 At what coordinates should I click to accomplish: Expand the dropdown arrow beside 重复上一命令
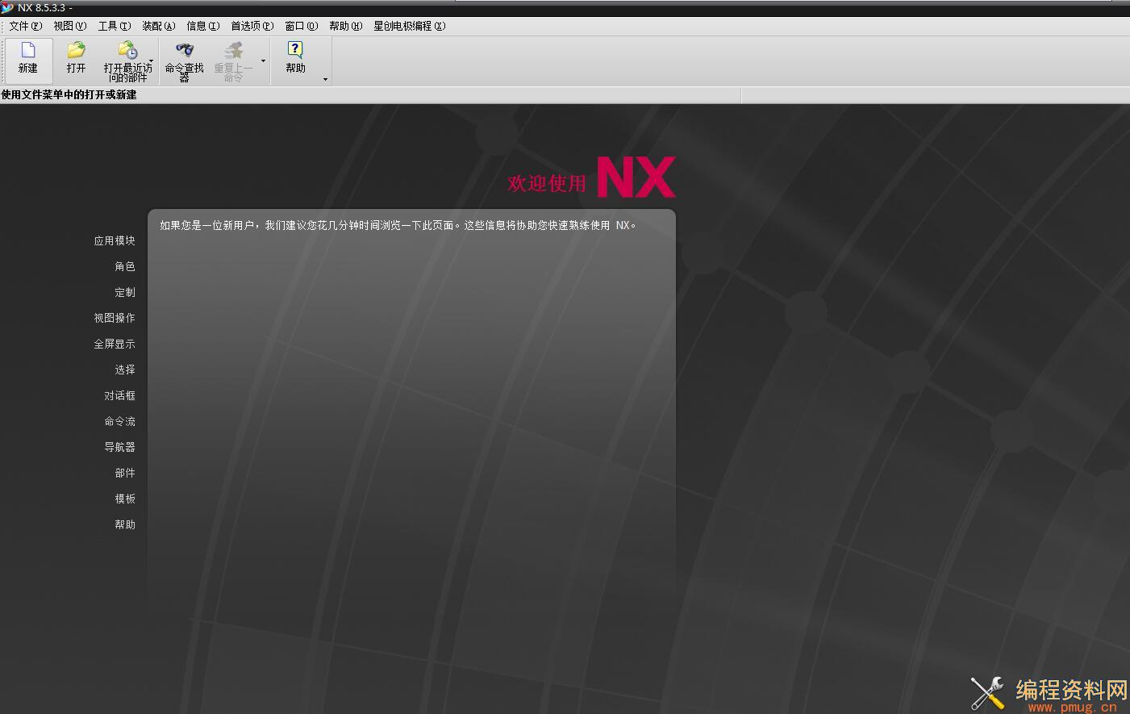click(263, 61)
